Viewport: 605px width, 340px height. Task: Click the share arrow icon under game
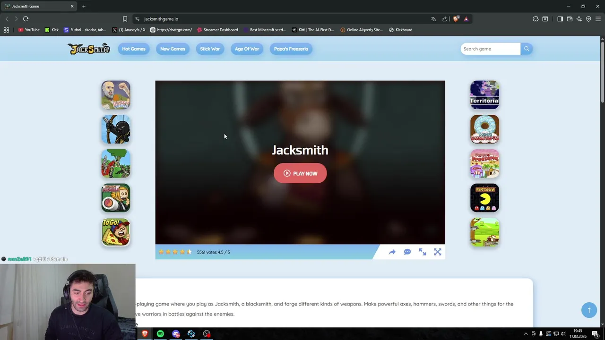392,252
